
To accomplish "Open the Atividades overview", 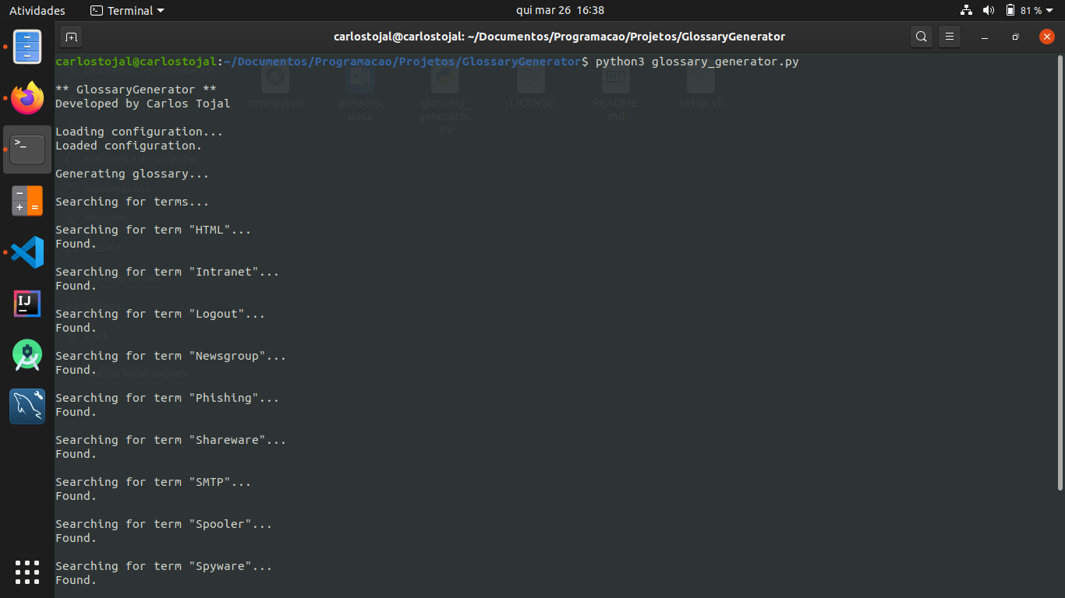I will pyautogui.click(x=37, y=10).
